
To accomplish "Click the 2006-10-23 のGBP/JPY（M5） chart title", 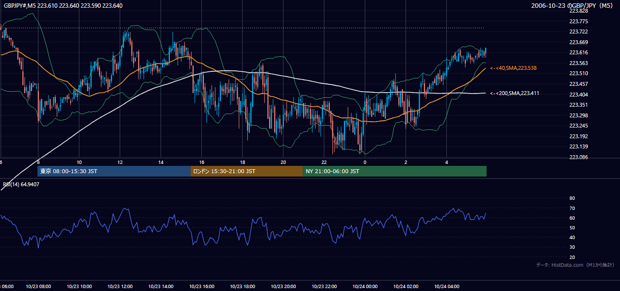I will point(572,6).
